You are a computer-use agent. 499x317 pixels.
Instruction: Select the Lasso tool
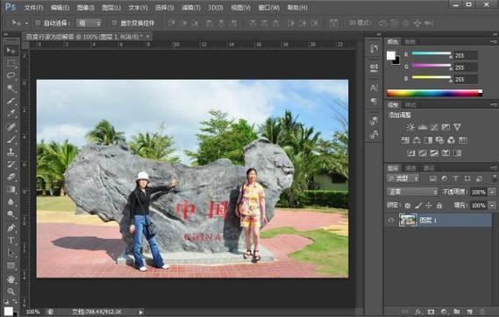[x=11, y=75]
